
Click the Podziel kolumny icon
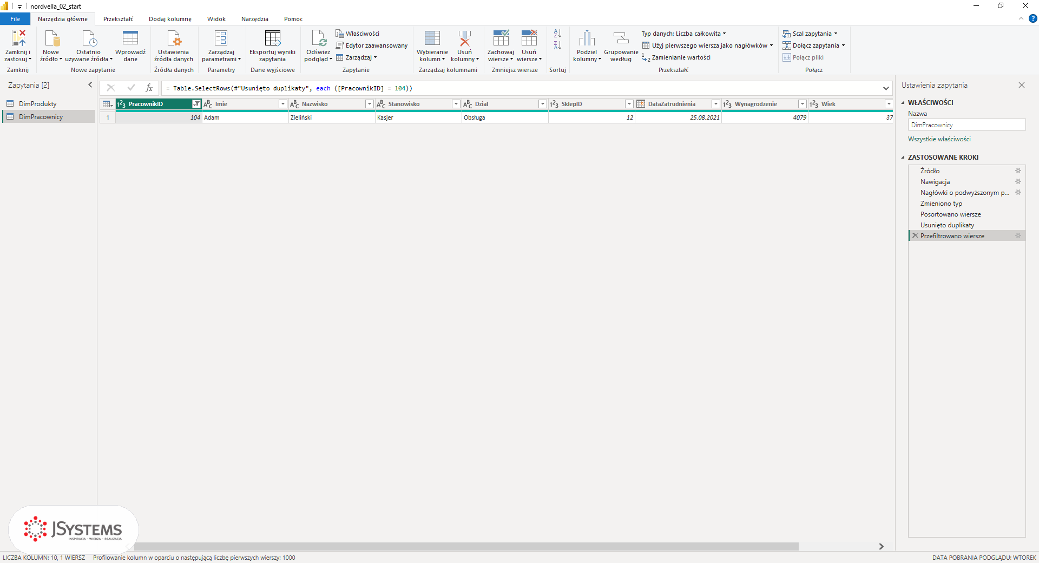click(x=587, y=38)
